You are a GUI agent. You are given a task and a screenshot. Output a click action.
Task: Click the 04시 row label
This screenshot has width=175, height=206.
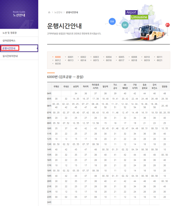(49, 93)
